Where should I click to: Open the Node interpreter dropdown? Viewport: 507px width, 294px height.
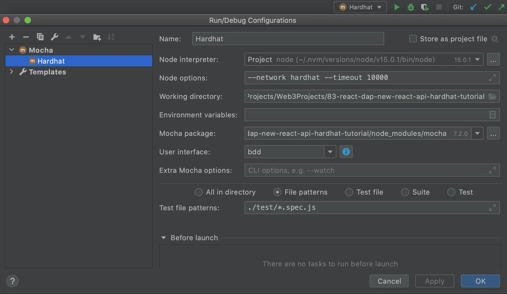point(477,60)
